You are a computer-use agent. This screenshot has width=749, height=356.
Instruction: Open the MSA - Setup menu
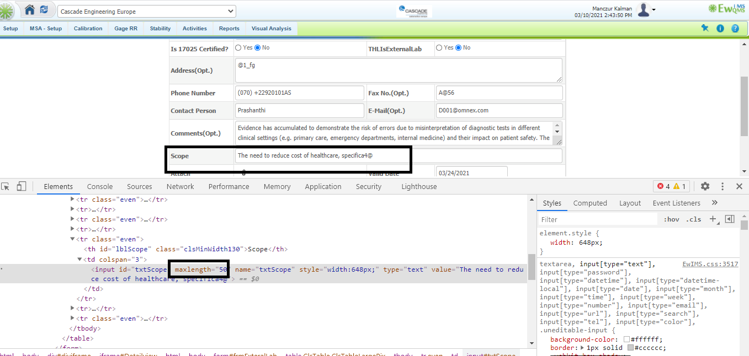point(46,29)
